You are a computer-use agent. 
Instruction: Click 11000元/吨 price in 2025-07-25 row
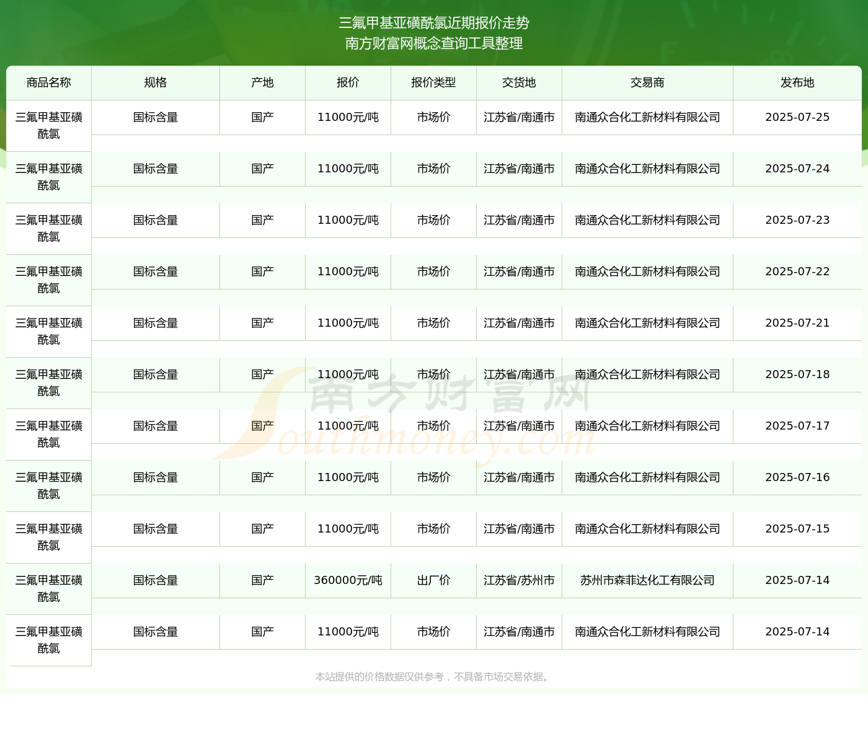coord(348,117)
